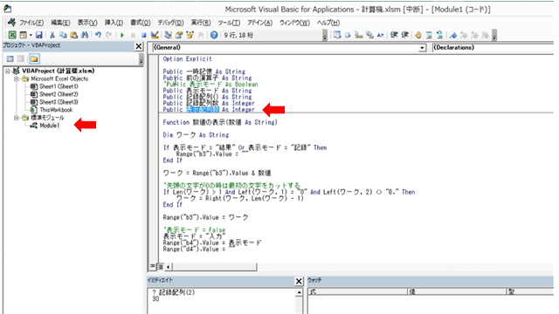Screen dimensions: 559x314
Task: Collapse the Microsoft Excel Objects folder
Action: click(x=17, y=78)
